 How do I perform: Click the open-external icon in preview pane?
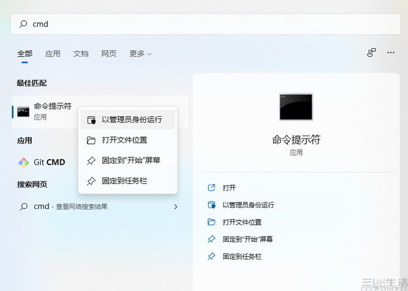(212, 187)
